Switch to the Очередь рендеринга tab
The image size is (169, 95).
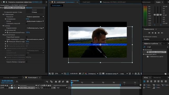pyautogui.click(x=11, y=78)
